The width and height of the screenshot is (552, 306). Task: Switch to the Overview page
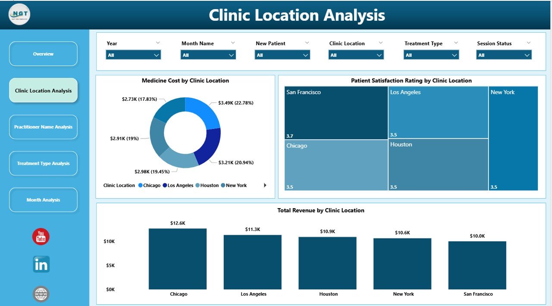click(x=43, y=53)
